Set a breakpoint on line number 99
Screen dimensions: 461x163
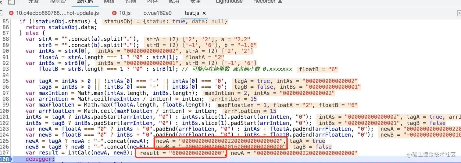tap(6, 105)
